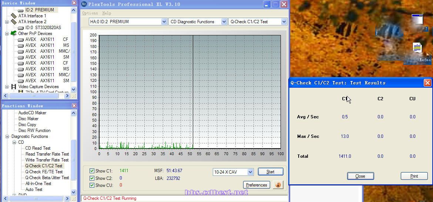Click the C1 Avg / Sec value 0.5
Viewport: 433px width, 202px height.
pos(345,117)
